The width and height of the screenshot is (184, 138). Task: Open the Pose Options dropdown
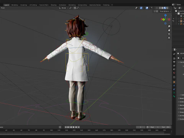pyautogui.click(x=165, y=11)
